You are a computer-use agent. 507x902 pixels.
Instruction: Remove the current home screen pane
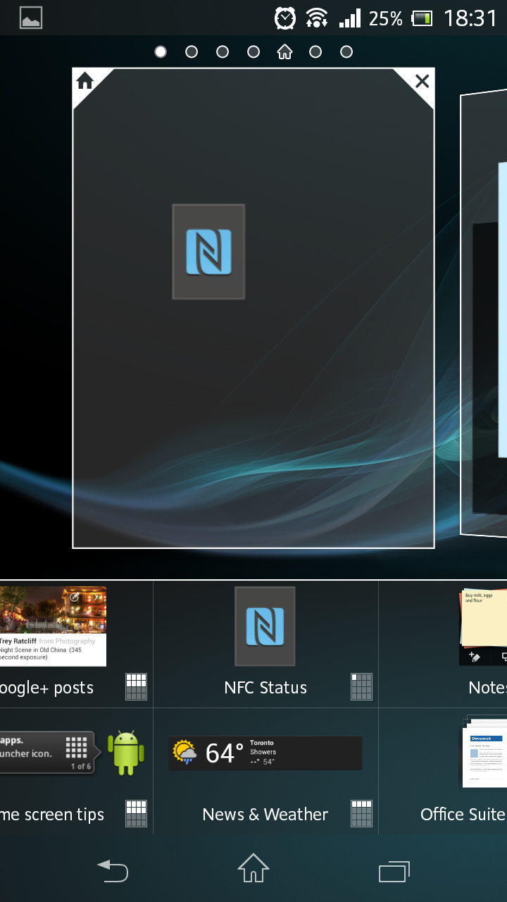coord(422,81)
